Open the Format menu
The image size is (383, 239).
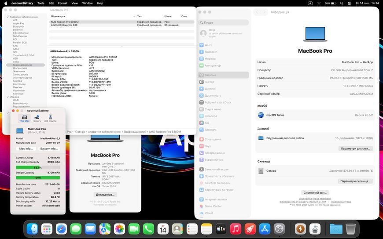coord(63,3)
